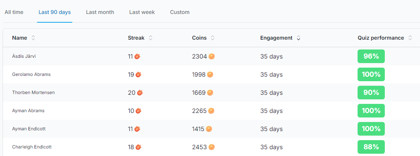This screenshot has width=420, height=156.
Task: Sort by Coins using its sort arrows
Action: click(x=213, y=38)
